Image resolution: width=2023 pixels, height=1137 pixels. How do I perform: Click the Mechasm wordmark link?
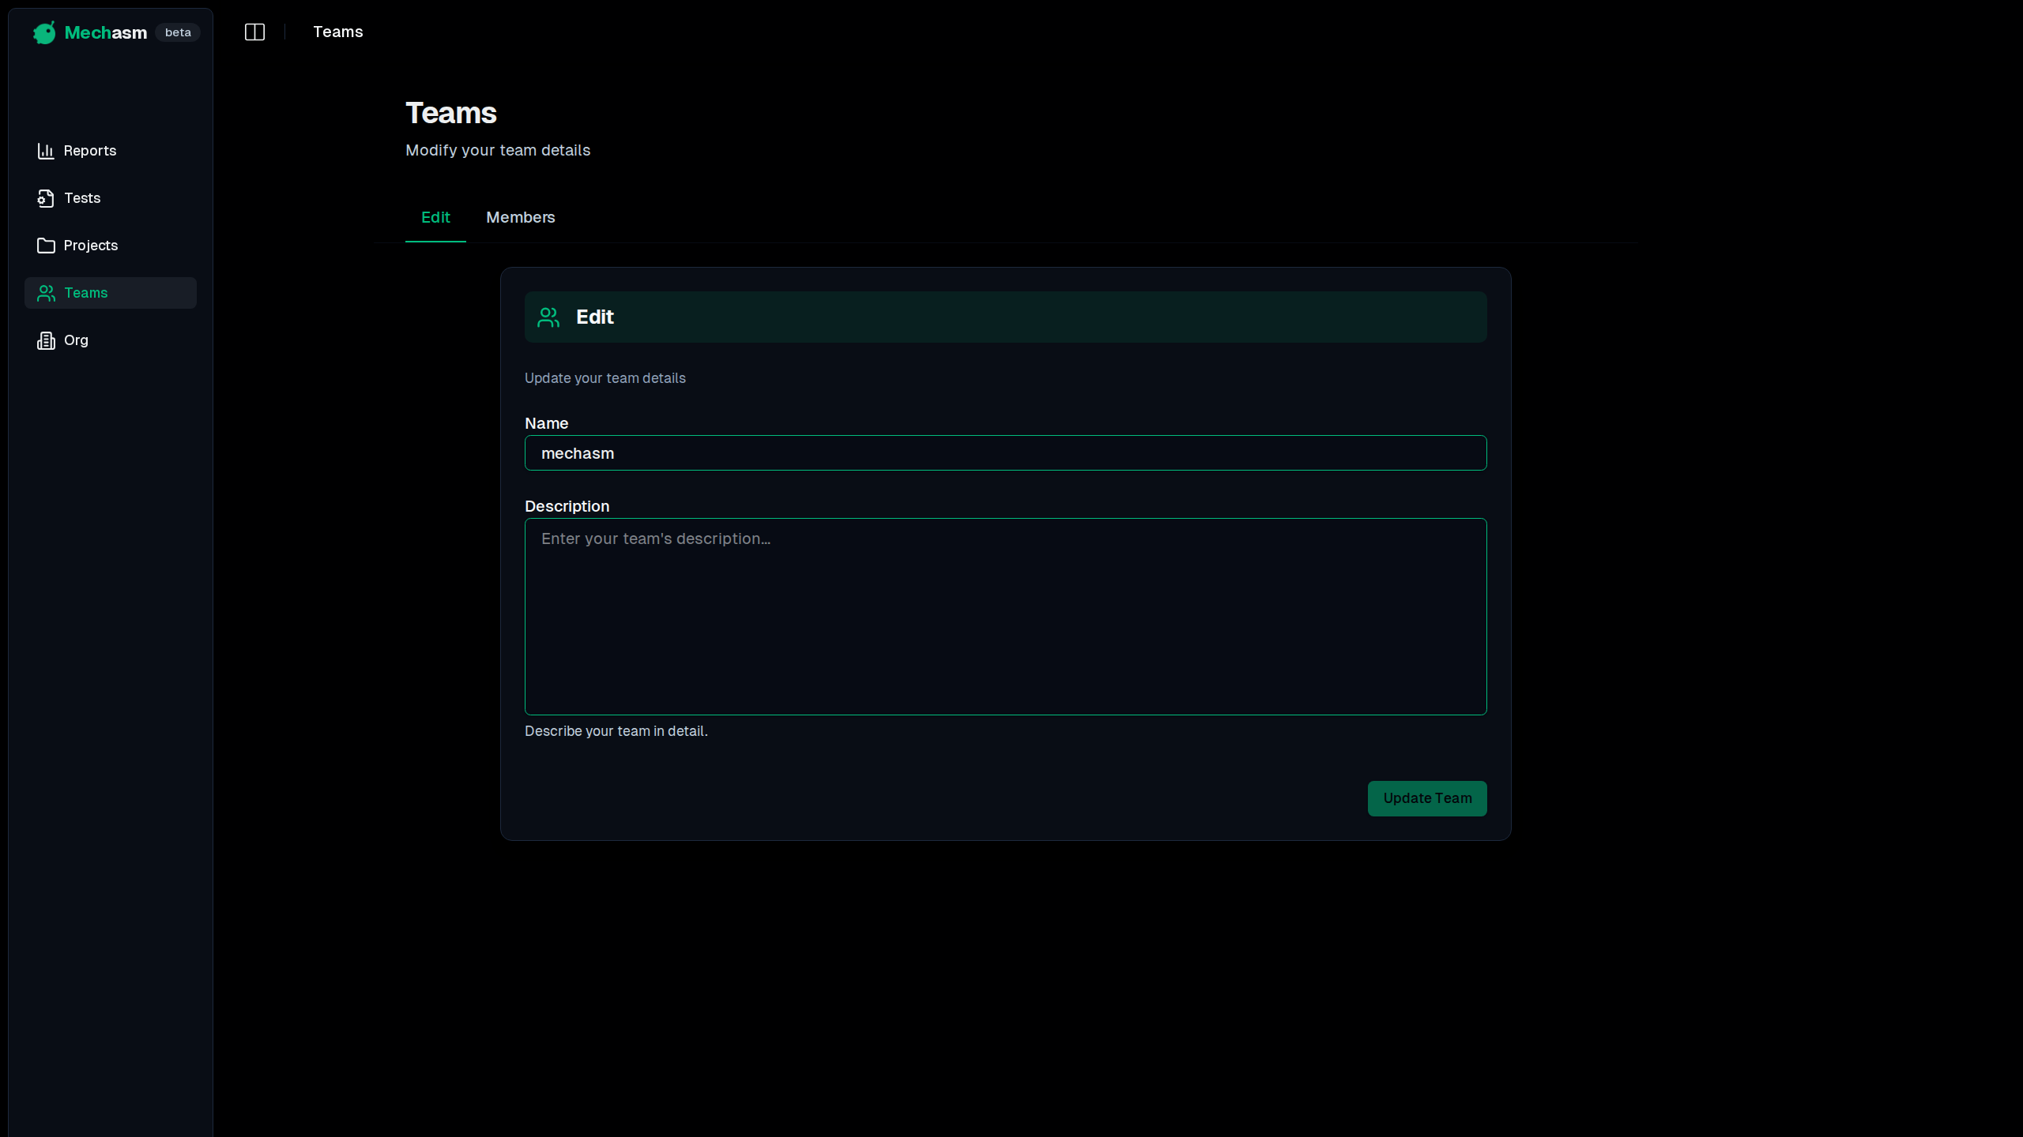click(106, 32)
